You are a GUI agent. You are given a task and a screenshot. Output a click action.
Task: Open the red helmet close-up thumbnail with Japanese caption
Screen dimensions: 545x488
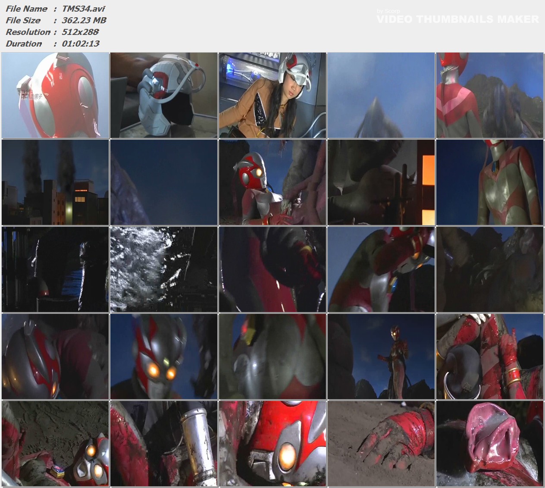click(x=55, y=95)
